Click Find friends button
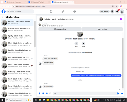Image resolution: width=127 pixels, height=102 pixels. [104, 11]
